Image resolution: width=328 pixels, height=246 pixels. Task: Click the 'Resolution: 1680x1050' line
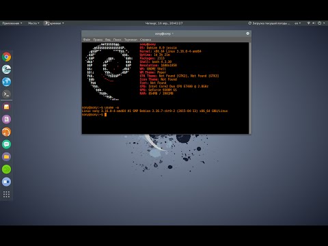coord(159,65)
